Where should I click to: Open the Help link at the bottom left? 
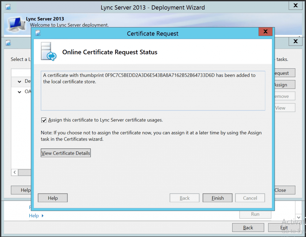(34, 215)
